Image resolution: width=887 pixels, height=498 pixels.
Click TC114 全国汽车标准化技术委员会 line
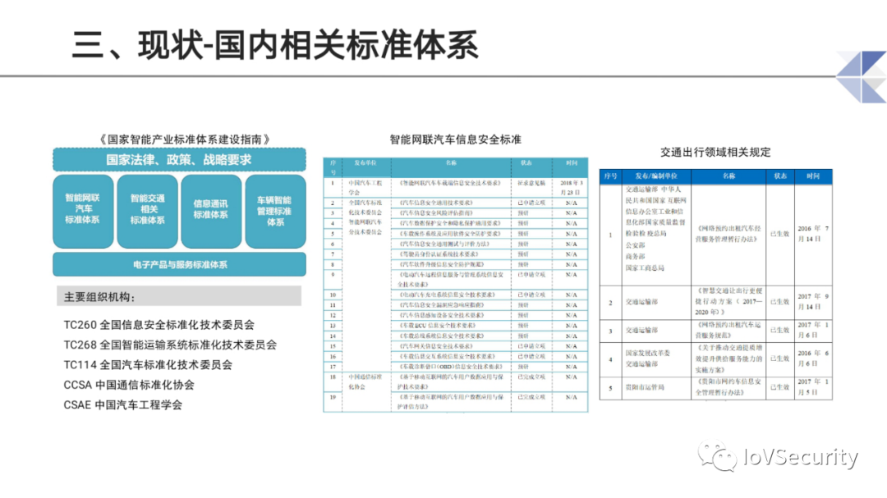point(148,364)
